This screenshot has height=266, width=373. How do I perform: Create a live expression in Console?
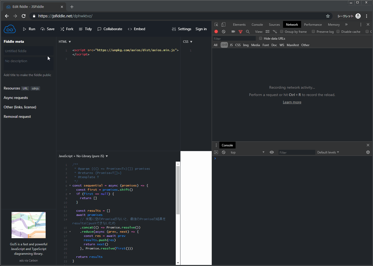(272, 152)
